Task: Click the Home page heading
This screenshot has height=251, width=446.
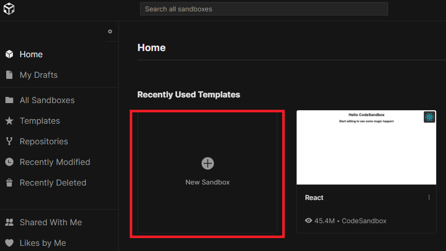Action: [x=151, y=47]
